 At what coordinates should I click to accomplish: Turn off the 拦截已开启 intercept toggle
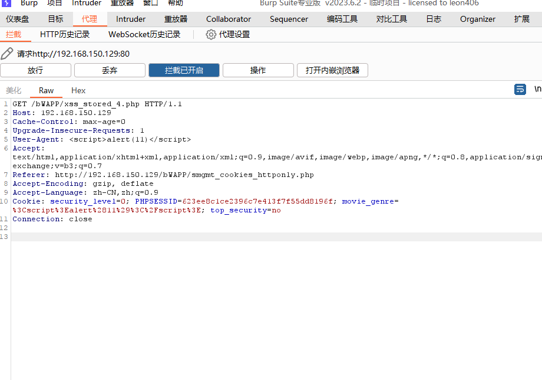tap(184, 70)
